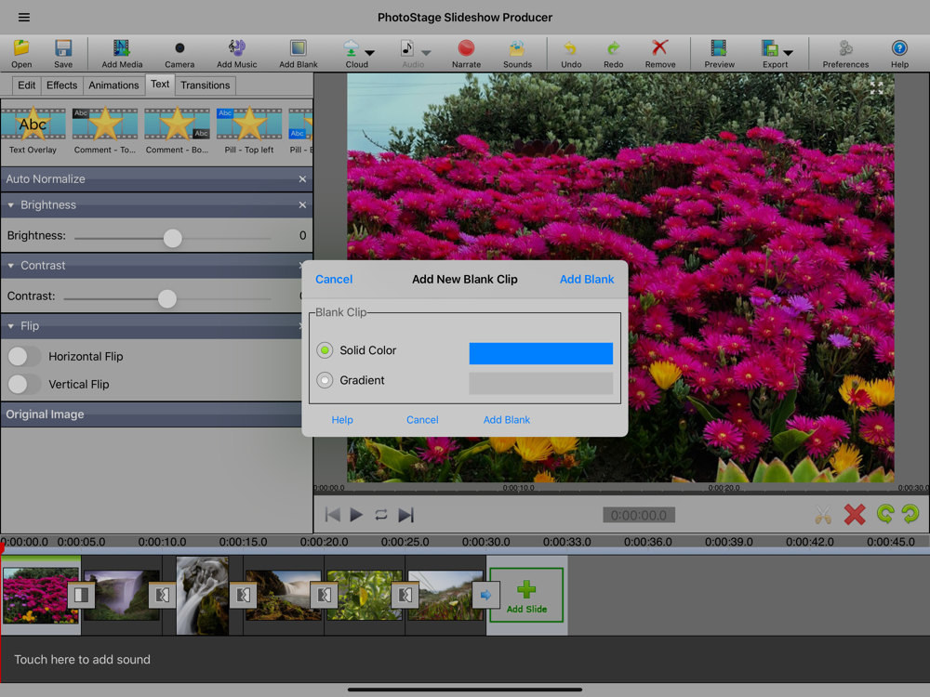Image resolution: width=930 pixels, height=697 pixels.
Task: Toggle Horizontal Flip switch
Action: click(24, 356)
